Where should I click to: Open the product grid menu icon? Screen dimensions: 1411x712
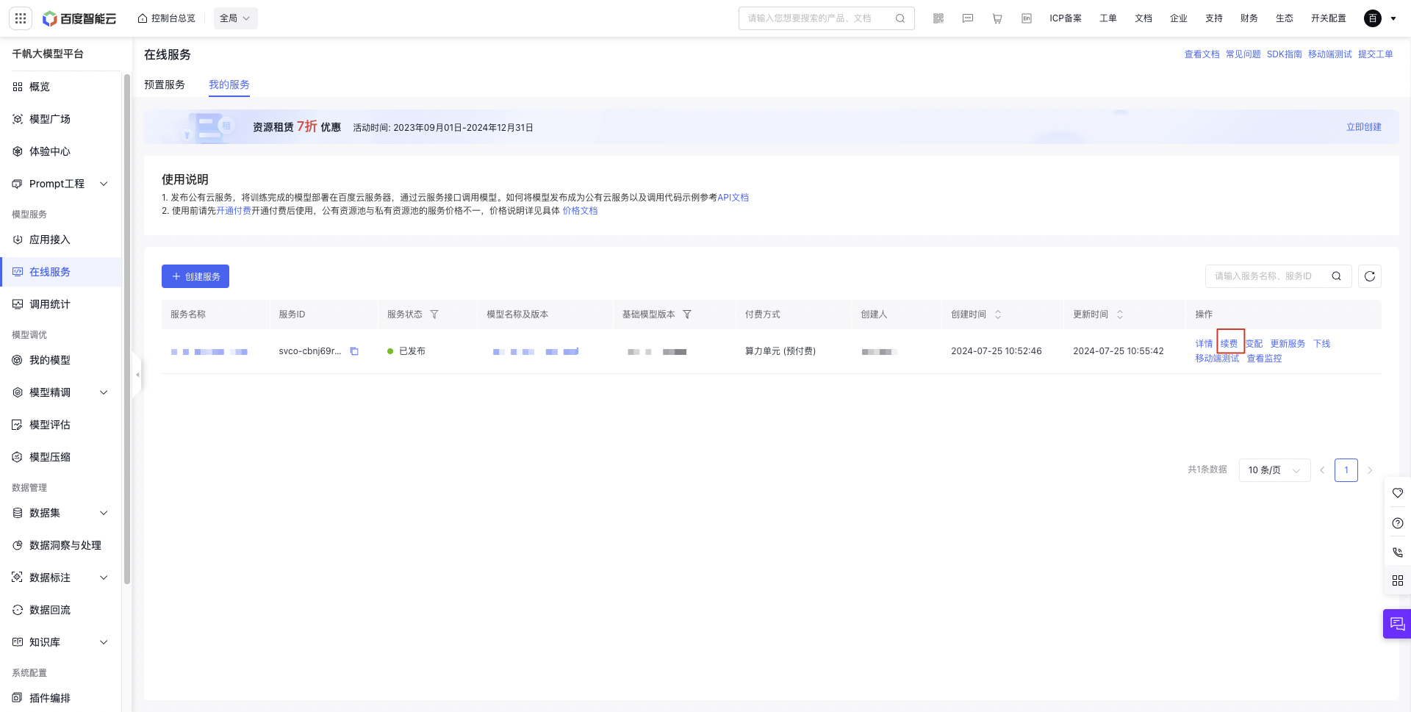21,18
